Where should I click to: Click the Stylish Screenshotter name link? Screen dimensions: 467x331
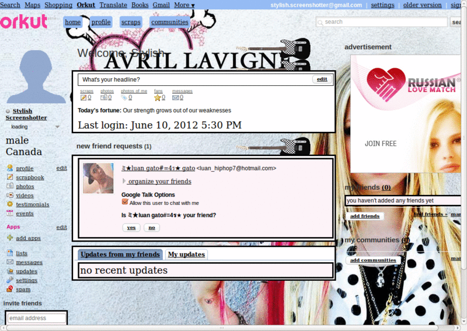(26, 114)
